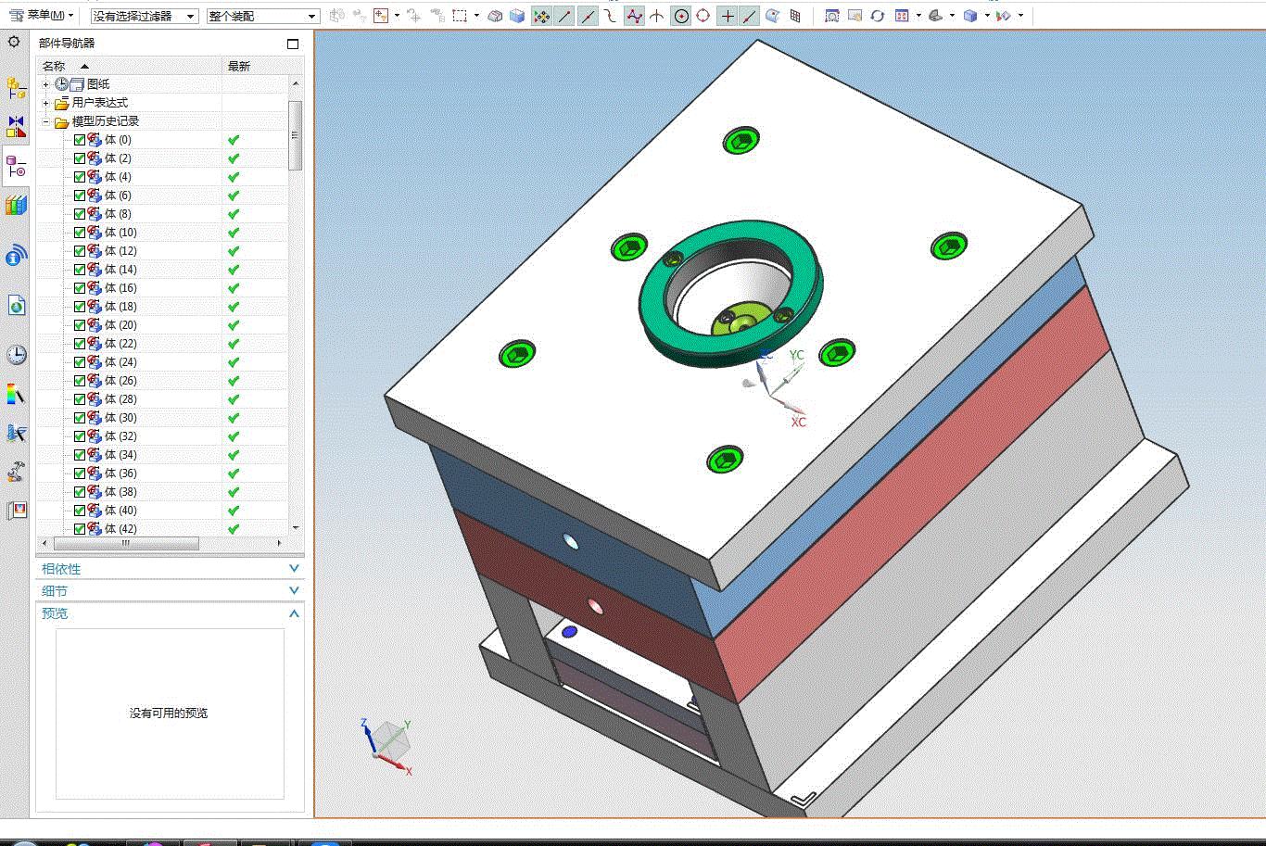Viewport: 1266px width, 846px height.
Task: Open the 整个装配 selection scope dropdown
Action: click(x=262, y=17)
